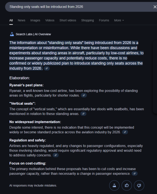Open the Short videos tab
Viewport: 157px width, 194px height.
coord(68,20)
